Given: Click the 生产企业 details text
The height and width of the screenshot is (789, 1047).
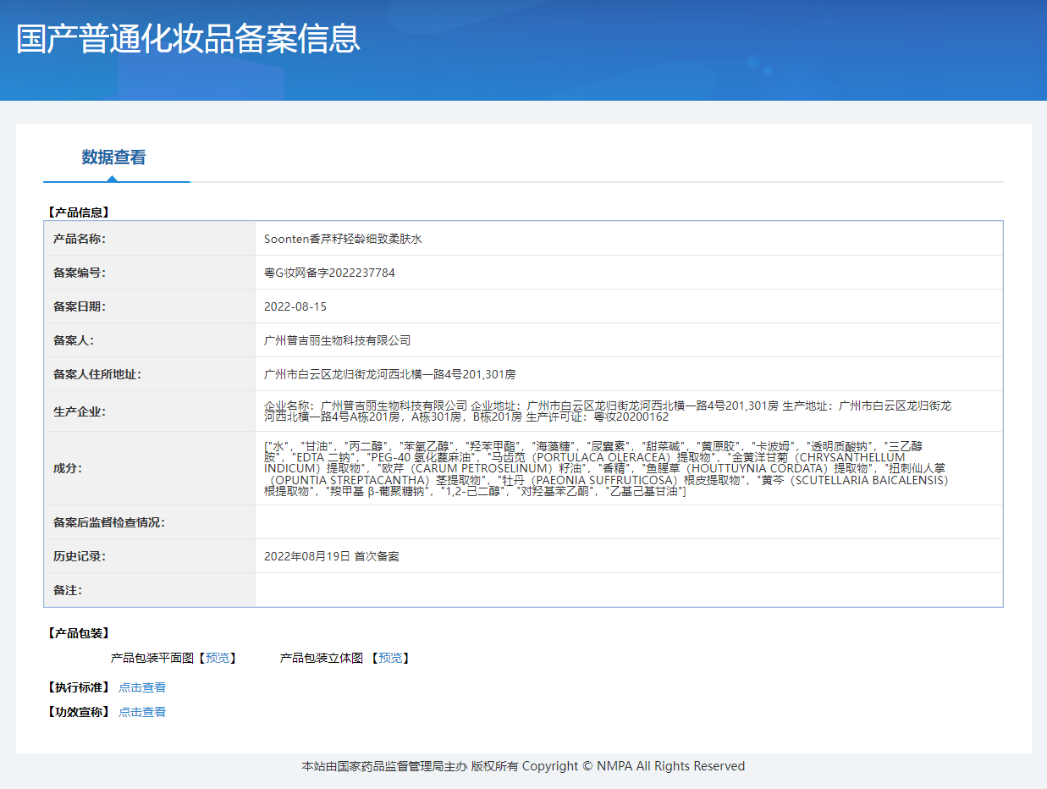Looking at the screenshot, I should pos(607,411).
